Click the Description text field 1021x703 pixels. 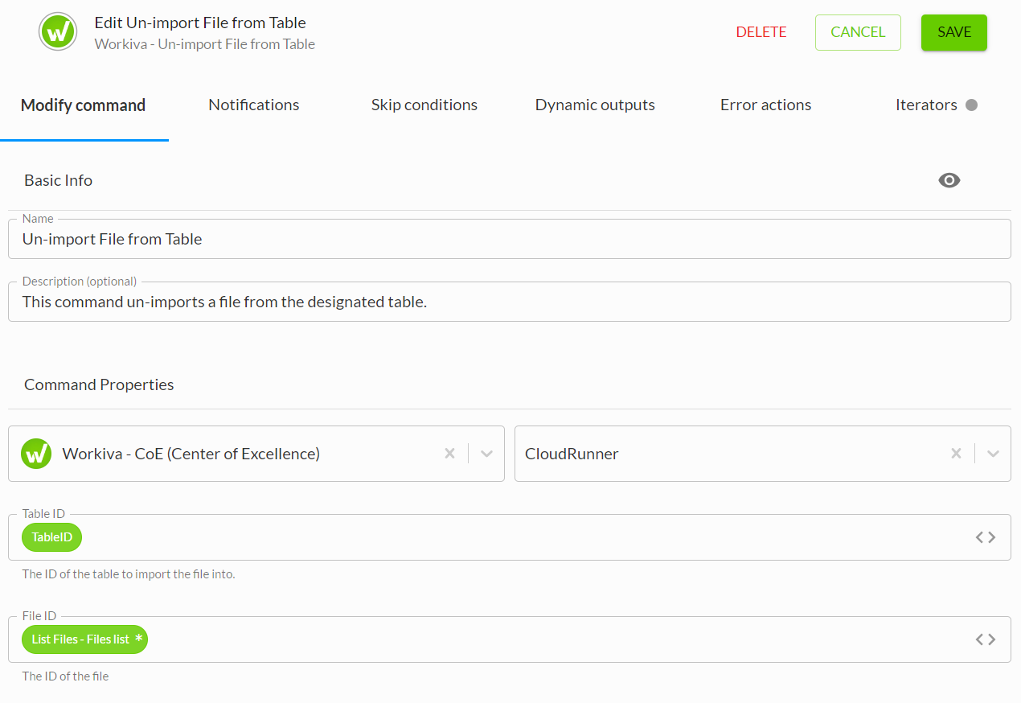[x=509, y=302]
